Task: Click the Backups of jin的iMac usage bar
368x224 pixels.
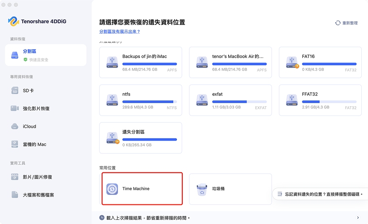Action: [x=150, y=64]
